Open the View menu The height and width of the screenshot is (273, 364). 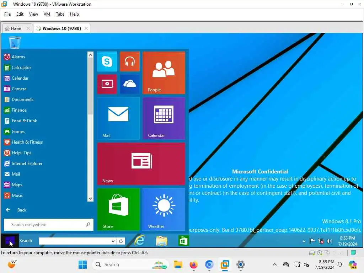pos(33,14)
